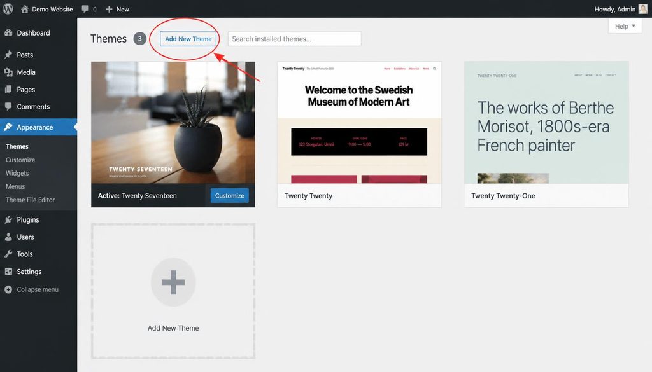Click the WordPress logo icon in admin bar

coord(8,9)
